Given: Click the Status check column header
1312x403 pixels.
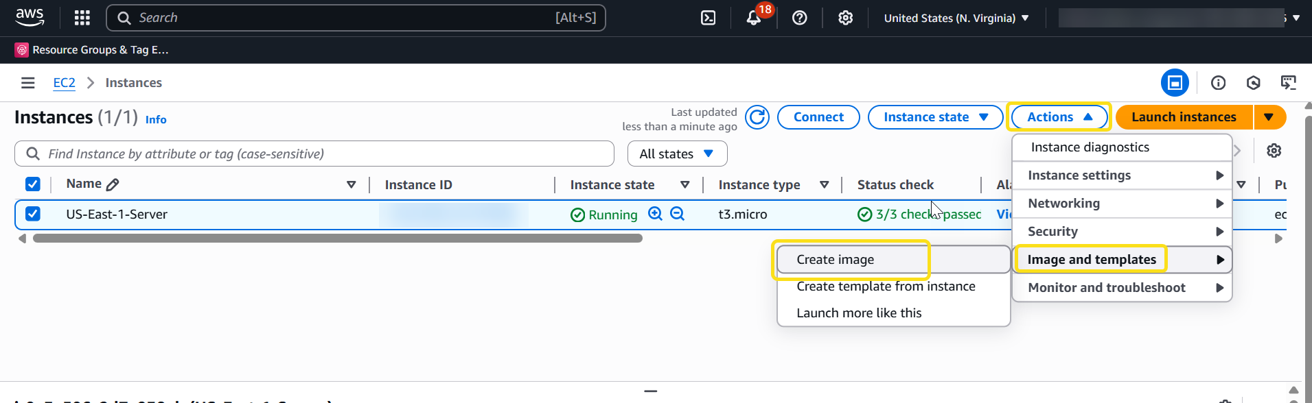Looking at the screenshot, I should [895, 185].
